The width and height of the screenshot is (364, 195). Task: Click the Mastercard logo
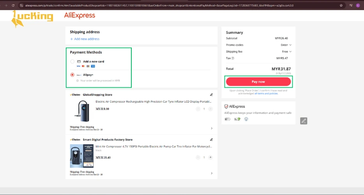coord(83,66)
